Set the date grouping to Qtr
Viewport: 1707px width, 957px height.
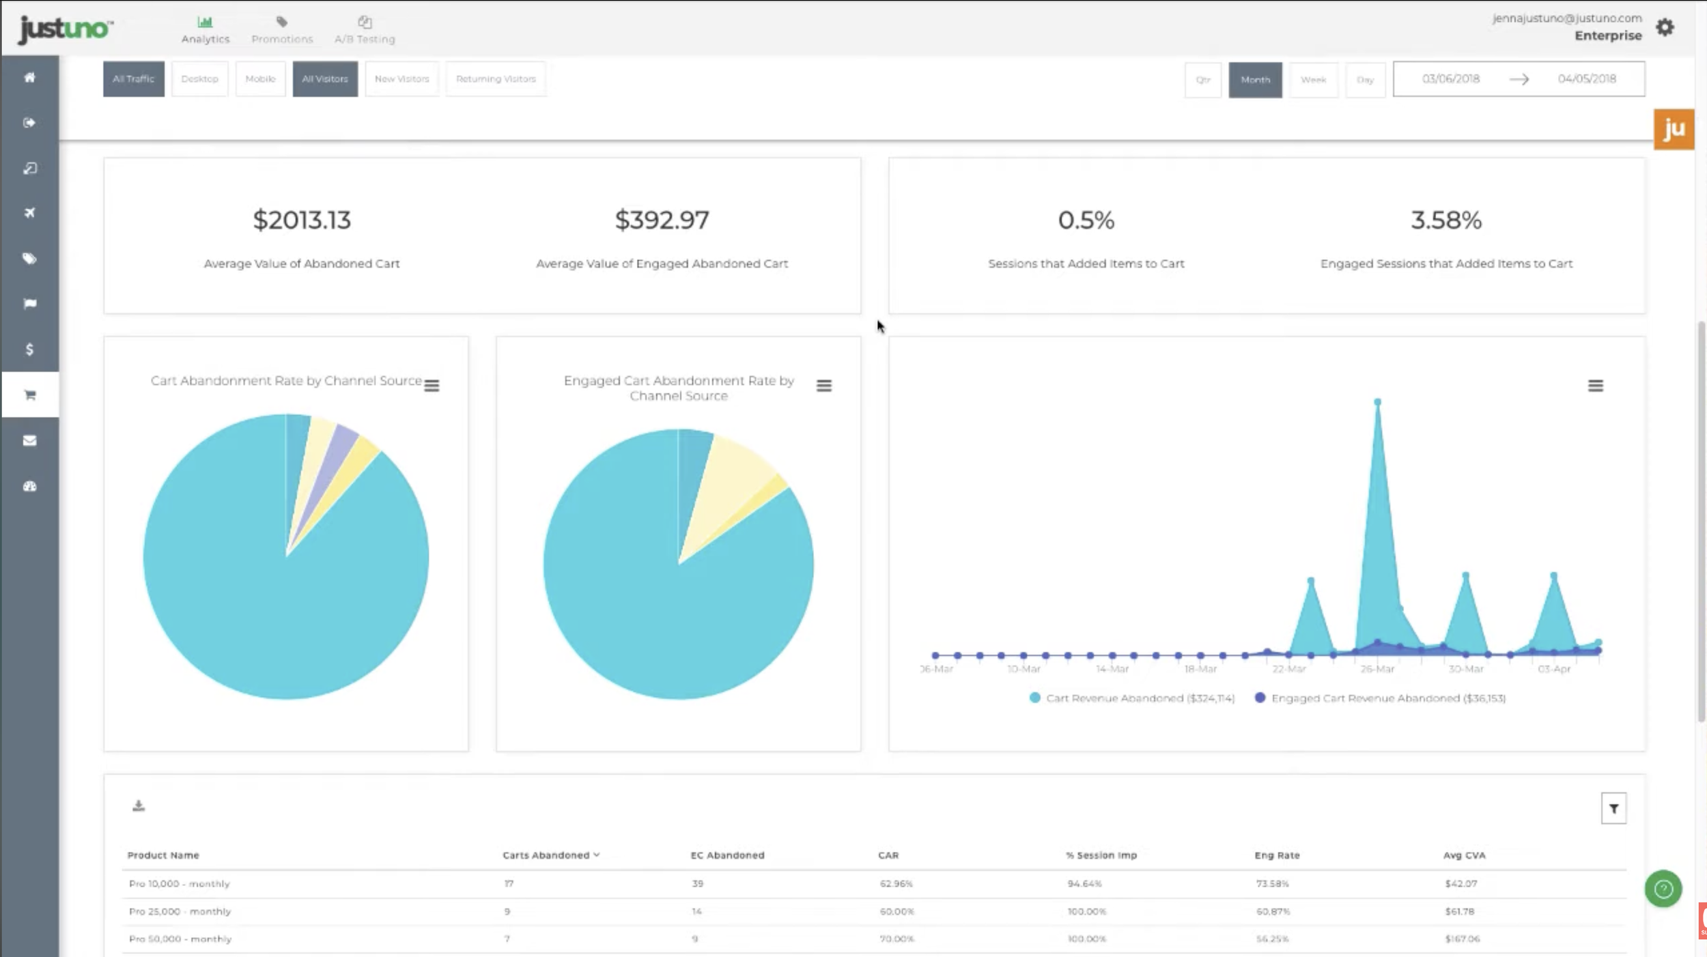click(x=1203, y=80)
